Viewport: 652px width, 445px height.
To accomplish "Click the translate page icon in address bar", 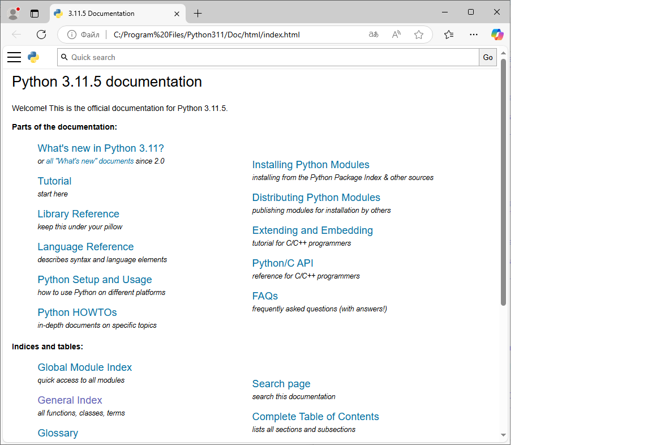I will (374, 35).
